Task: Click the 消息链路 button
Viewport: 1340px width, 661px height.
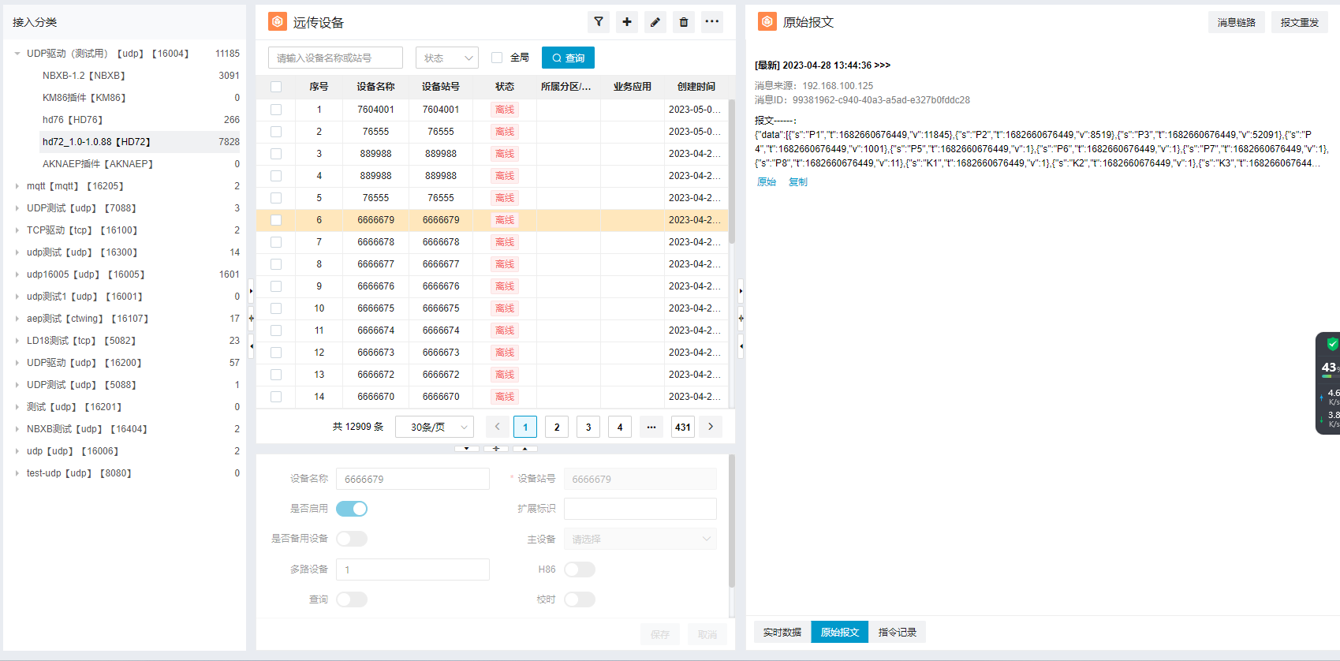Action: pos(1237,22)
